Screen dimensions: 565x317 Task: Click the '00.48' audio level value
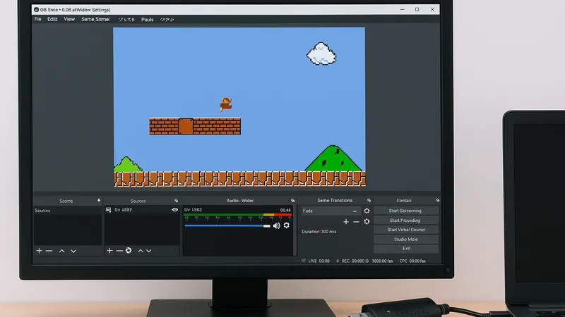click(x=285, y=210)
